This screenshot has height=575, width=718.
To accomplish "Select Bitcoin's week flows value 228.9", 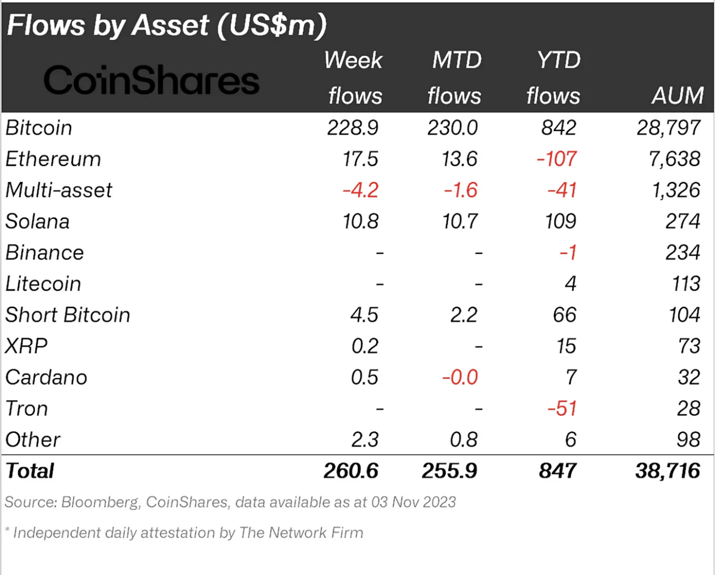I will (x=353, y=128).
